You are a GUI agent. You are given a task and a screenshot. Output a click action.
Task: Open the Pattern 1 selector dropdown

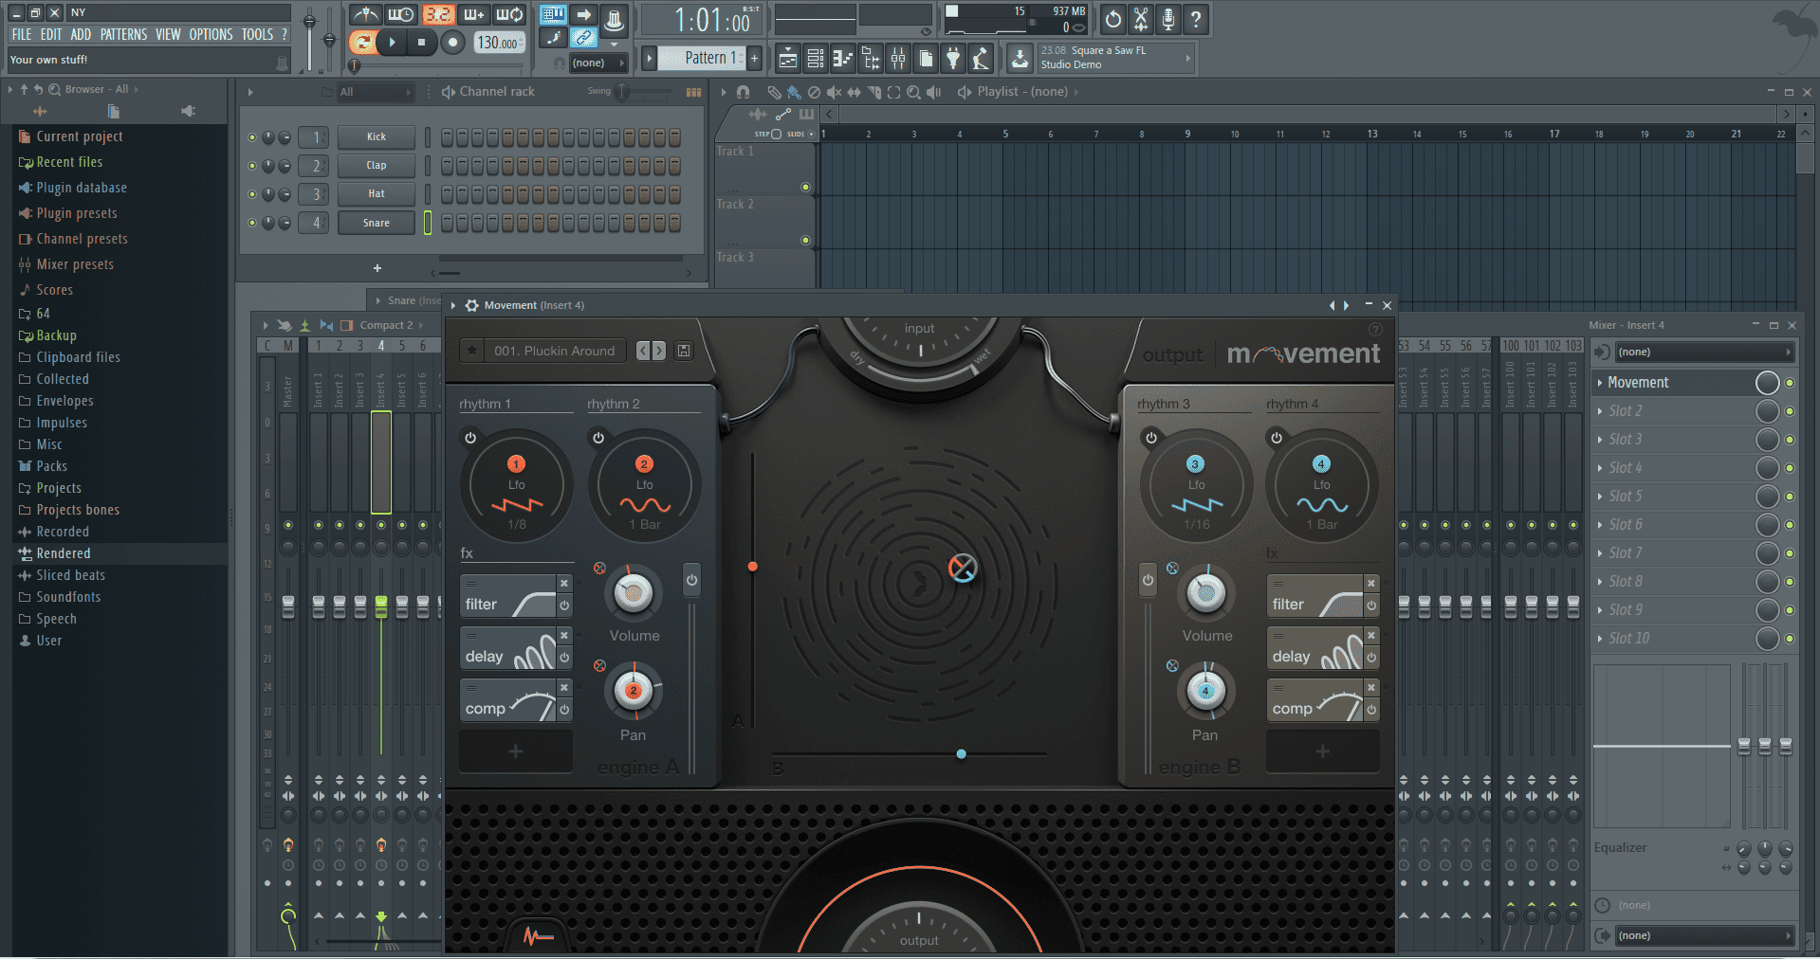point(707,59)
